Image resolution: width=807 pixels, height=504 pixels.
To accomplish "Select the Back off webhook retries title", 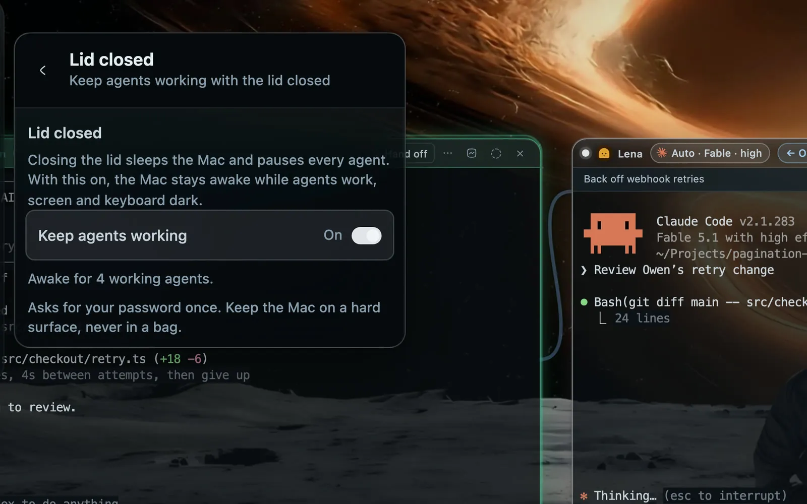I will pyautogui.click(x=644, y=179).
